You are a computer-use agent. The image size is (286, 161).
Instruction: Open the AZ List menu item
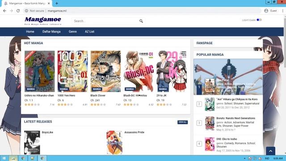coord(89,32)
